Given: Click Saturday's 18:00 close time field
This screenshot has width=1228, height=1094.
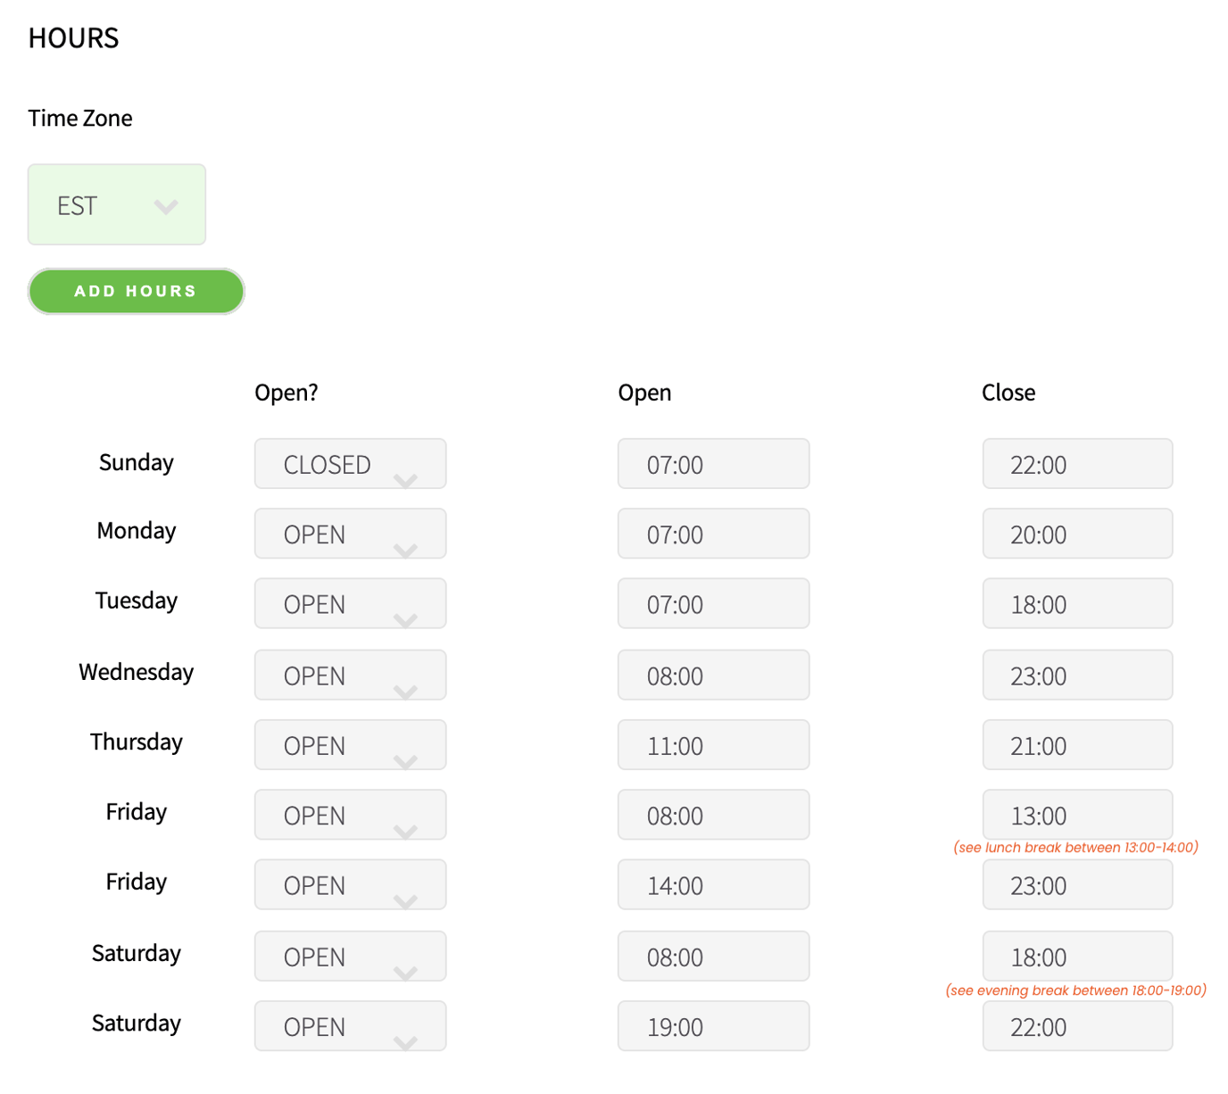Looking at the screenshot, I should pos(1077,957).
